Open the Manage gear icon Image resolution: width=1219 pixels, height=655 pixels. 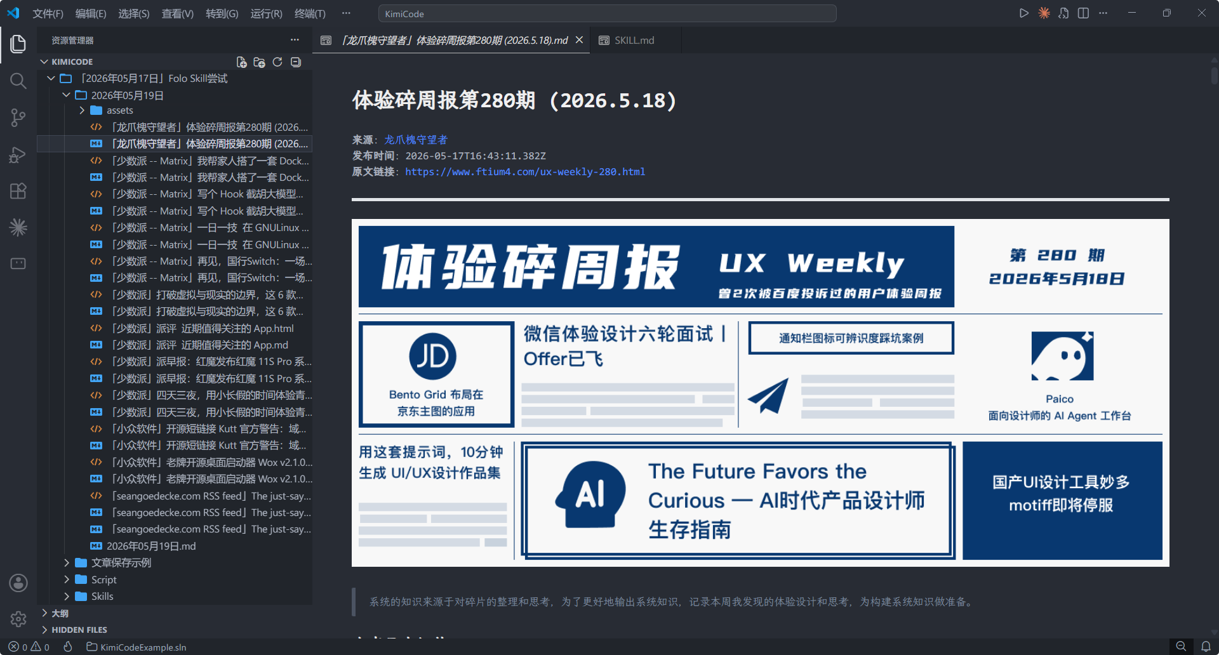(18, 619)
